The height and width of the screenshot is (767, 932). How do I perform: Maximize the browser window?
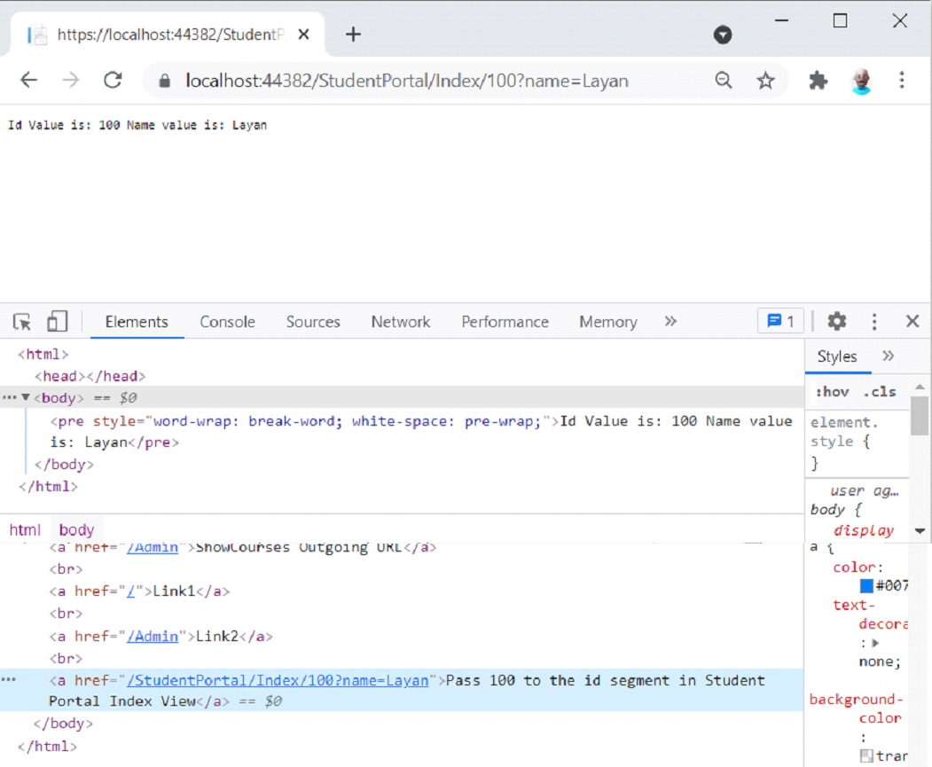pos(840,20)
